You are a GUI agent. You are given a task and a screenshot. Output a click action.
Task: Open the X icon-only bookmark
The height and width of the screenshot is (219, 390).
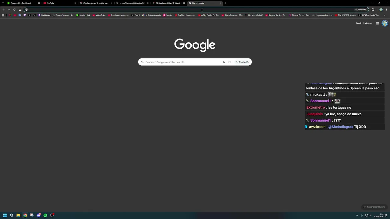point(34,15)
